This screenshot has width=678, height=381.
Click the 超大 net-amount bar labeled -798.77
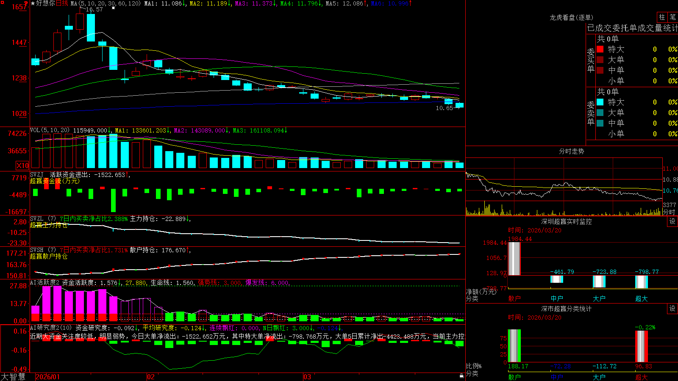click(x=642, y=282)
